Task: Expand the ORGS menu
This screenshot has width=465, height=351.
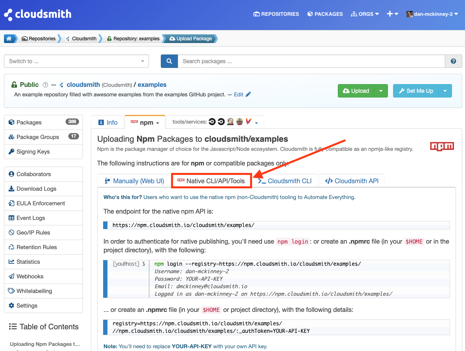Action: [x=365, y=14]
